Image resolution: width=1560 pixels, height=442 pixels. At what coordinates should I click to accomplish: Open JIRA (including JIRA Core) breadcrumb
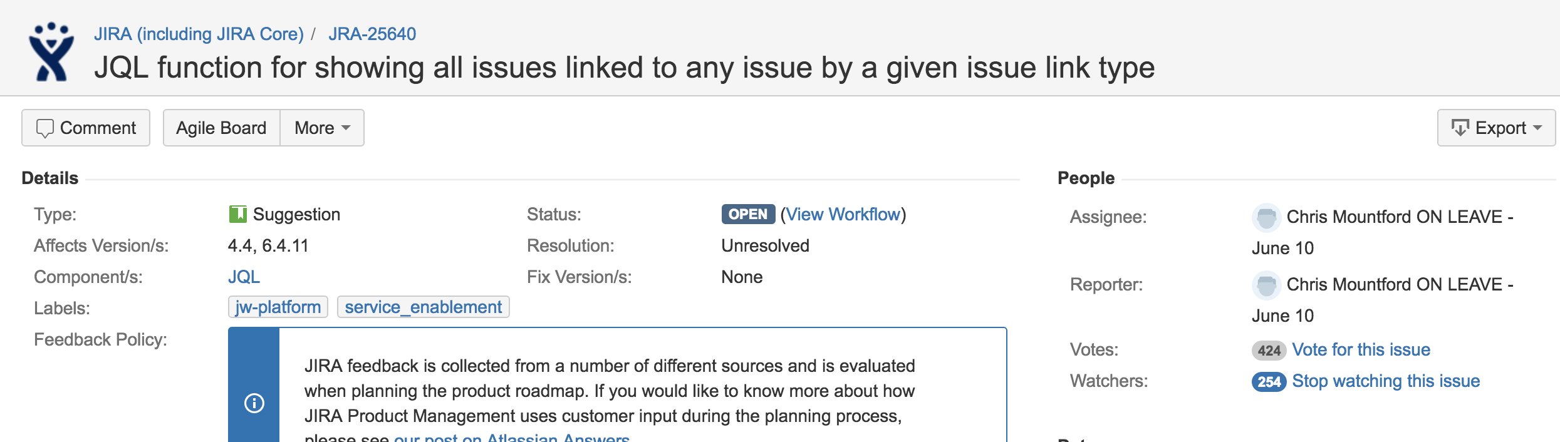coord(199,34)
